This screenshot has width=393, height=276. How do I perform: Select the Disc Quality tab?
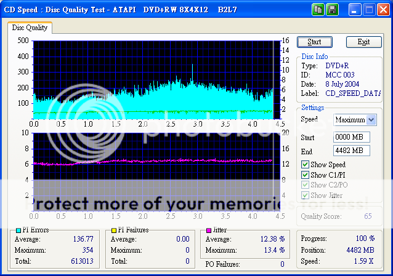click(30, 28)
